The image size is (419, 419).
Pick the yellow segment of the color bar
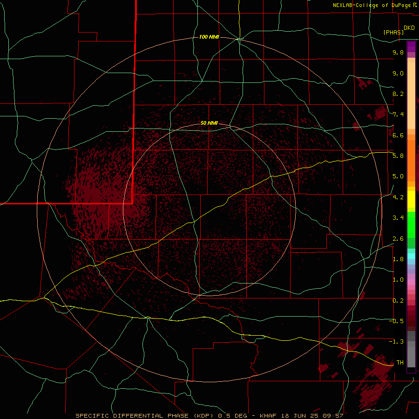click(411, 199)
